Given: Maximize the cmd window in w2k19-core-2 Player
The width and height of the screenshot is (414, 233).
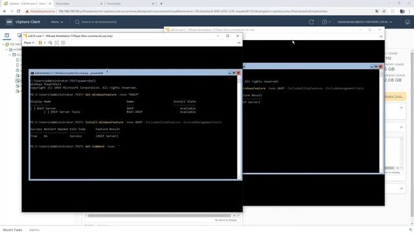Looking at the screenshot, I should click(376, 67).
